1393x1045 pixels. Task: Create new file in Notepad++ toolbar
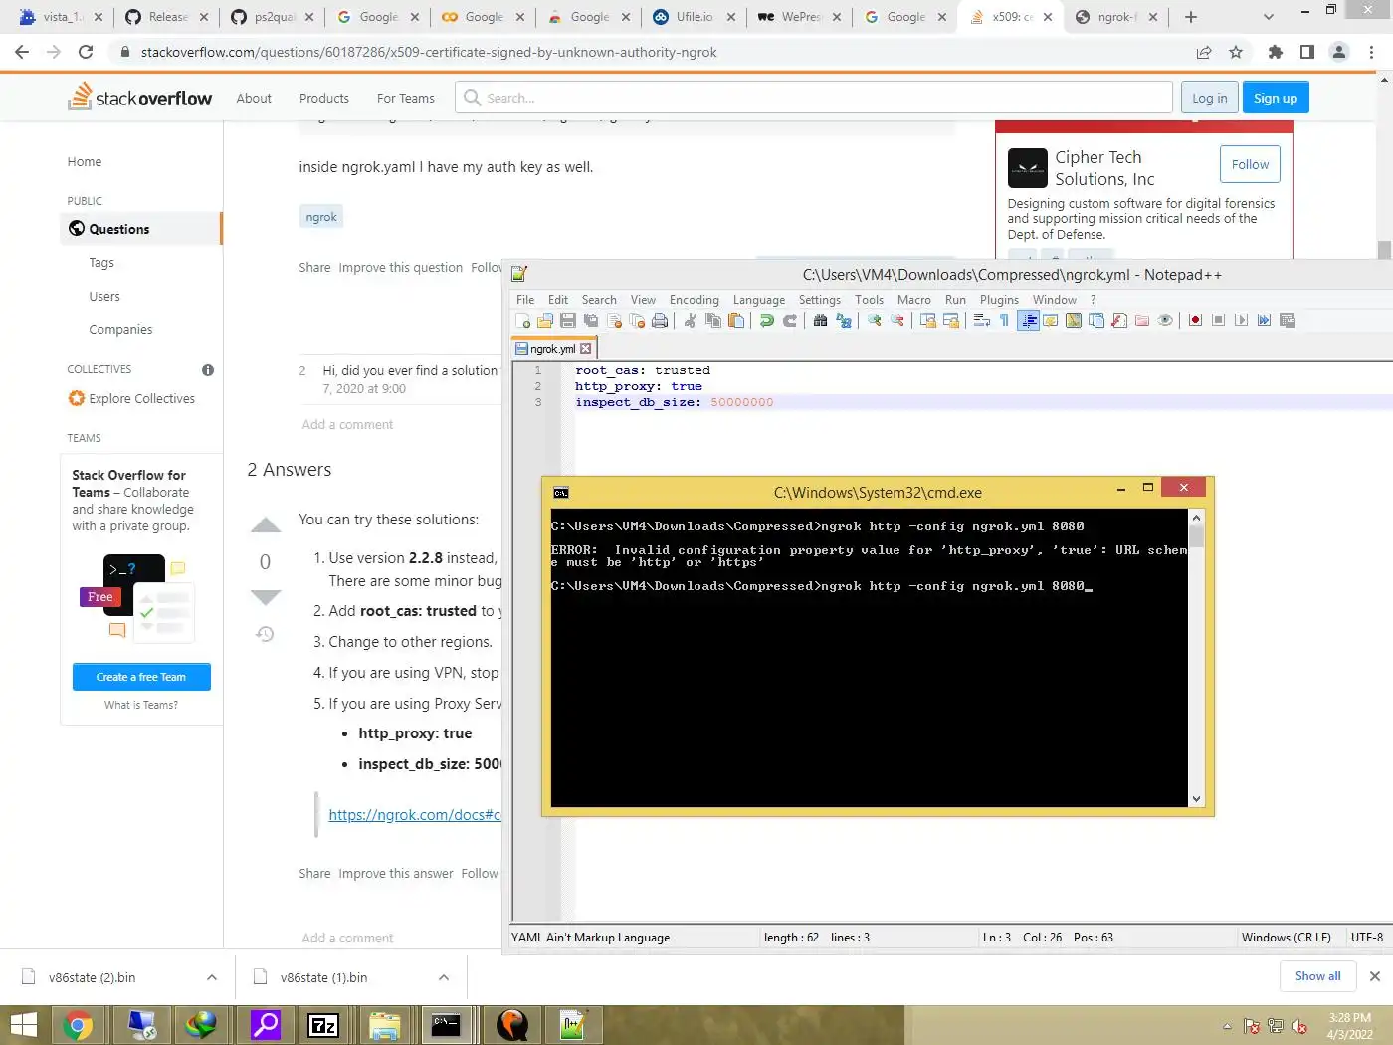point(523,320)
